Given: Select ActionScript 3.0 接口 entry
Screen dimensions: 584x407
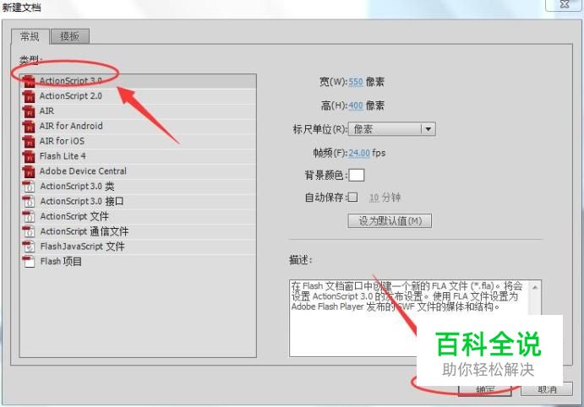Looking at the screenshot, I should click(x=138, y=201).
